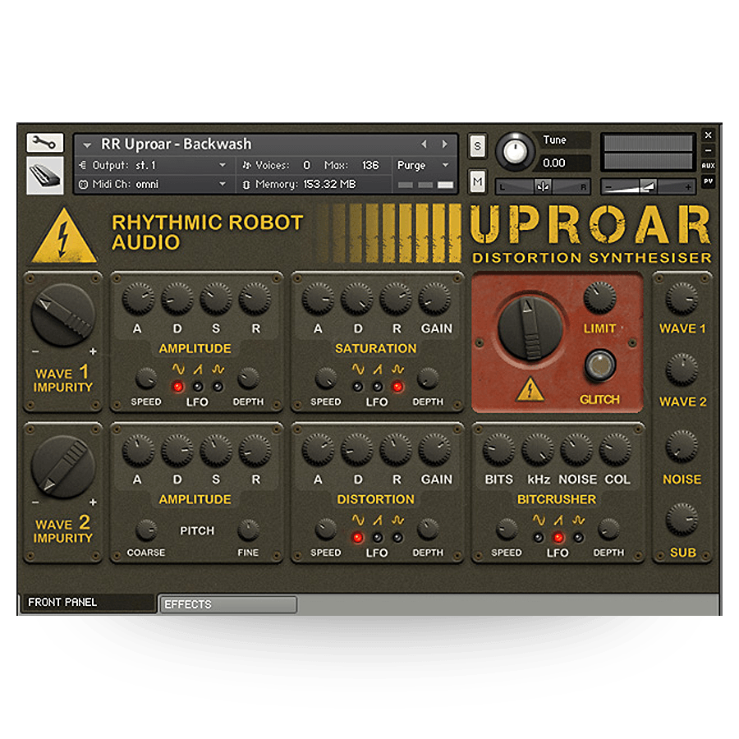The width and height of the screenshot is (739, 739).
Task: Click the Wave 1 mixer level knob
Action: pyautogui.click(x=682, y=299)
